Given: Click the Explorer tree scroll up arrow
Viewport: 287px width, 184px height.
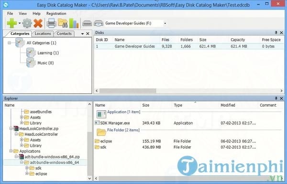Looking at the screenshot, I should tap(89, 104).
